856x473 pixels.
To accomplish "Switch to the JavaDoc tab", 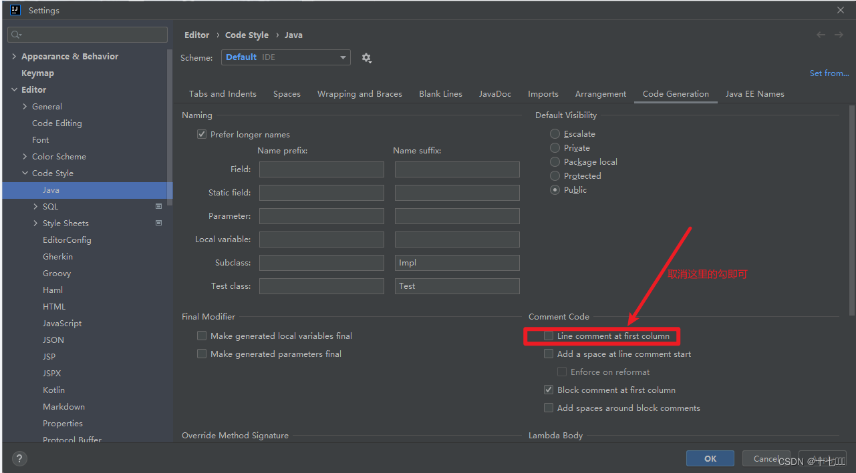I will click(x=495, y=93).
